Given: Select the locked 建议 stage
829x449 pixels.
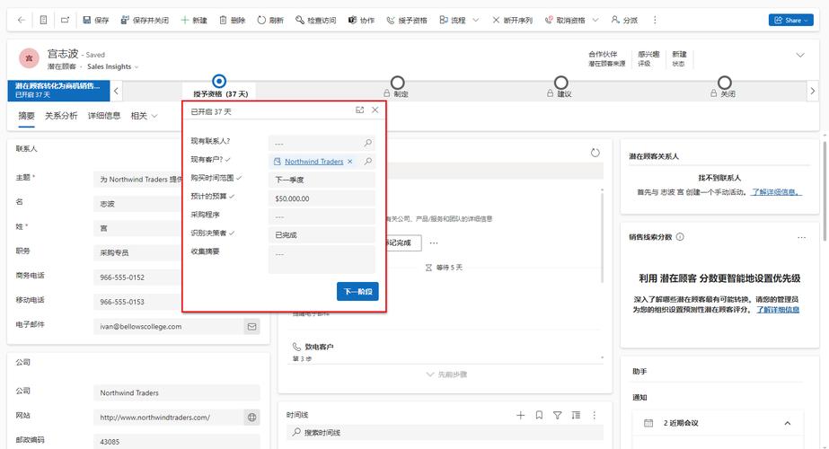Looking at the screenshot, I should [x=561, y=83].
